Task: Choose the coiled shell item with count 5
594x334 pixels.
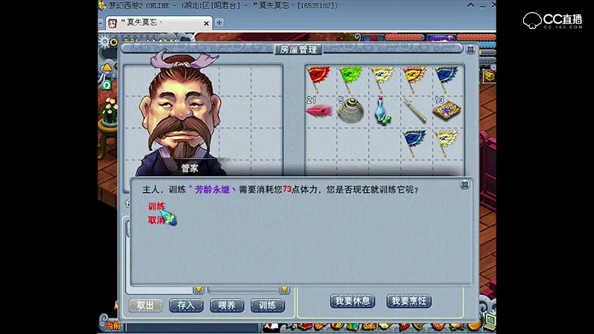Action: tap(350, 110)
